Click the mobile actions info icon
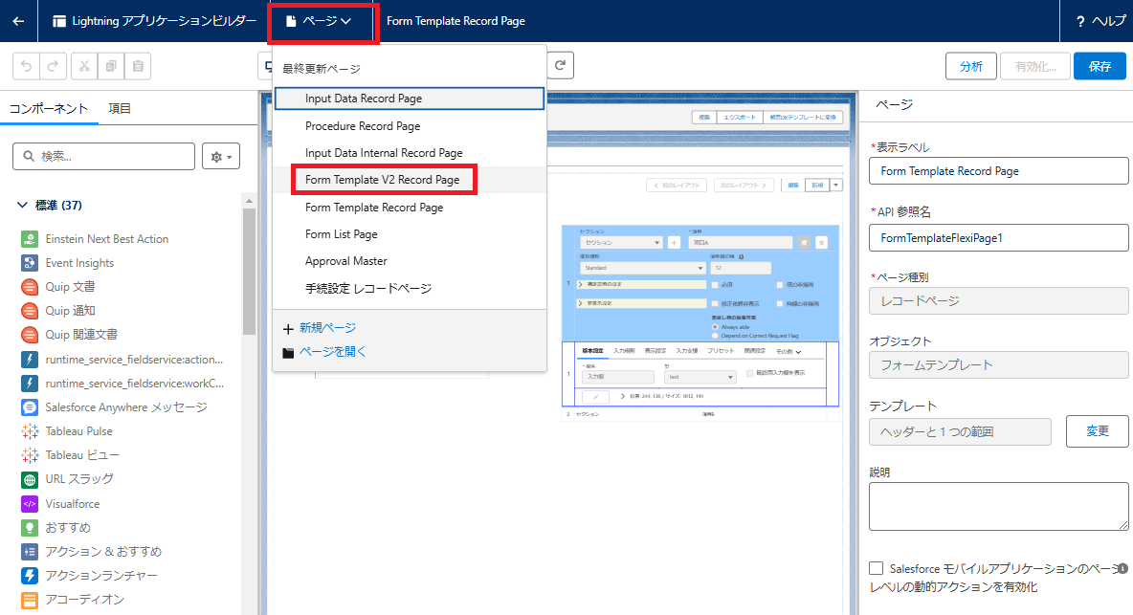 point(1122,568)
